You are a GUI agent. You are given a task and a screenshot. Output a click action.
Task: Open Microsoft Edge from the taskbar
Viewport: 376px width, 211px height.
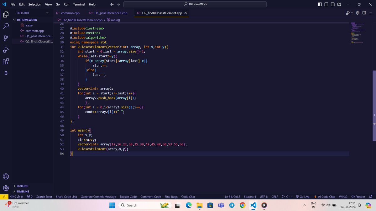[x=189, y=205]
